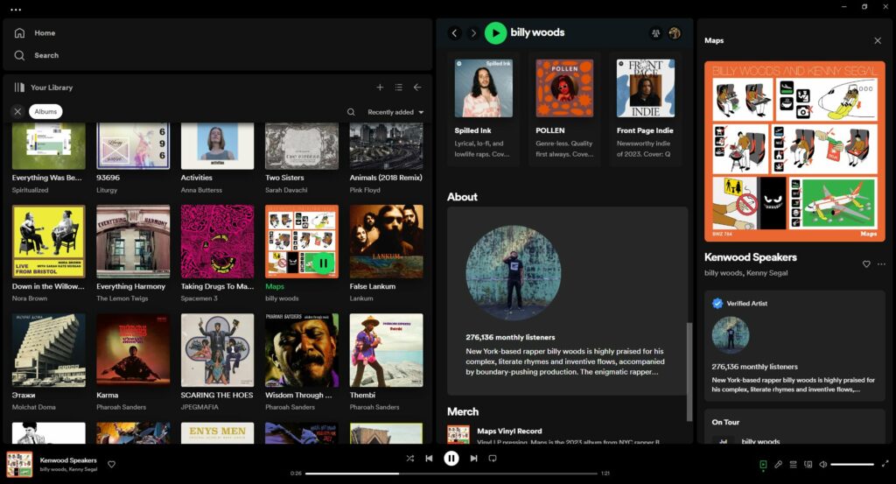The image size is (896, 484).
Task: Open the POLLEN playlist card
Action: 564,109
